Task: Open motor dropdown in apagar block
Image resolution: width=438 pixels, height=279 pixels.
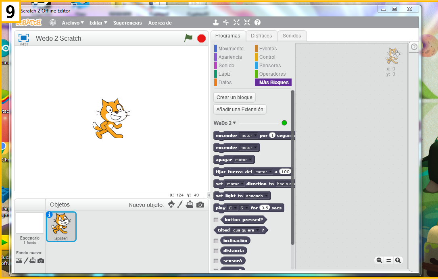Action: pos(243,160)
